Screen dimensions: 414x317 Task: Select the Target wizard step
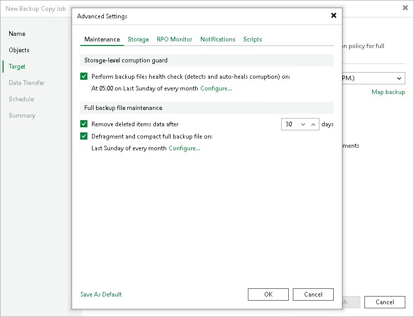[x=17, y=66]
